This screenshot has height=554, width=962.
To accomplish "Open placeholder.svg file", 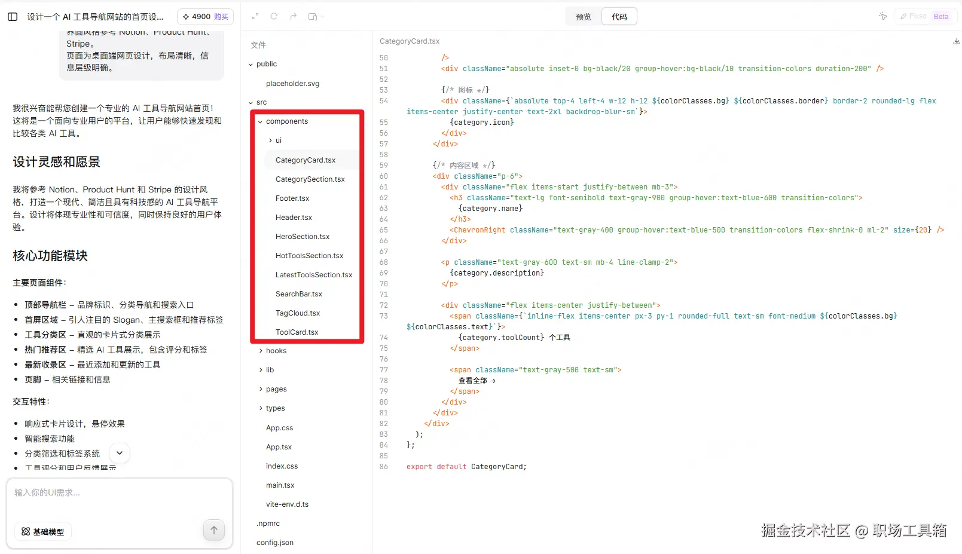I will tap(292, 84).
